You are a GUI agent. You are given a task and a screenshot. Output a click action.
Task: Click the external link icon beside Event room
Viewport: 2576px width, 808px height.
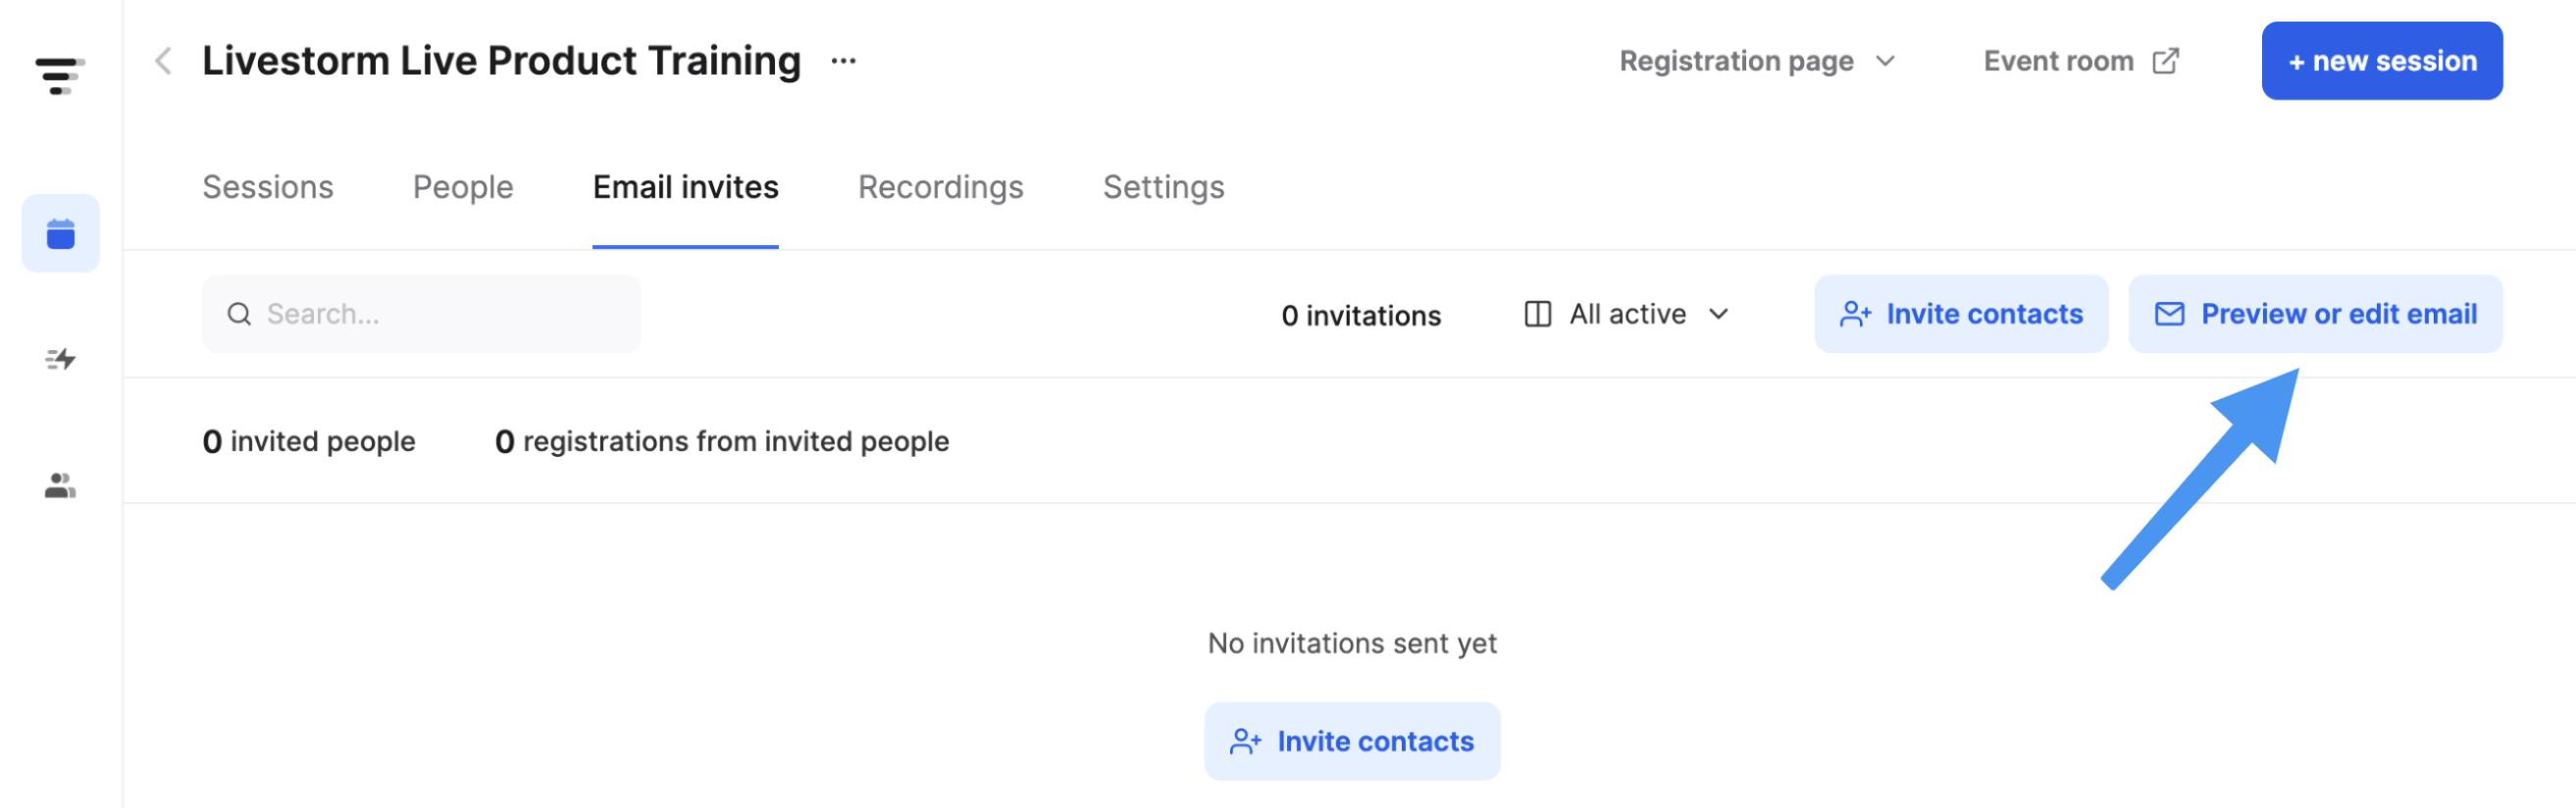point(2164,60)
